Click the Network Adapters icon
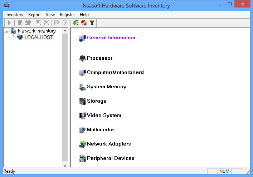Screen dimensions: 253x177 pos(82,144)
